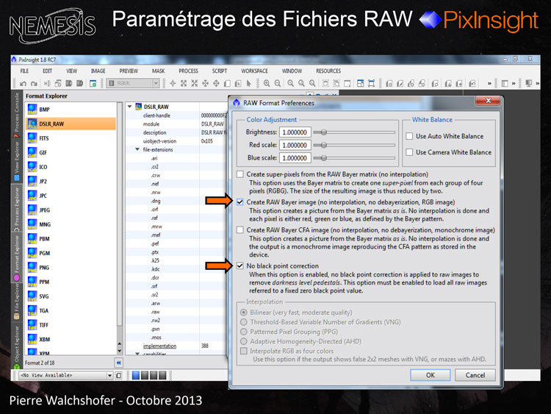Click the blue workspace square in bottom bar

pos(136,375)
